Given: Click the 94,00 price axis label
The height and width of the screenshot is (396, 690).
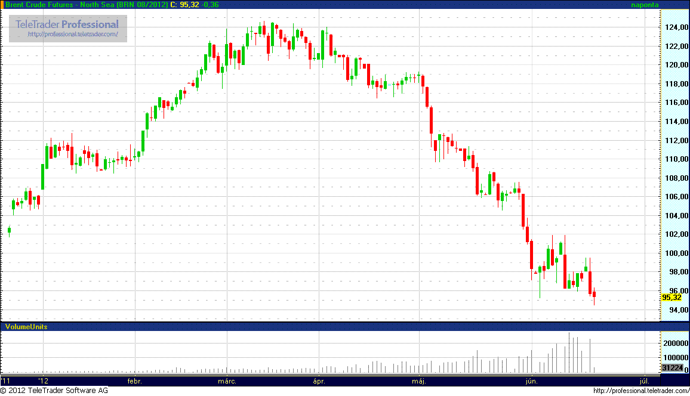Looking at the screenshot, I should tap(679, 310).
